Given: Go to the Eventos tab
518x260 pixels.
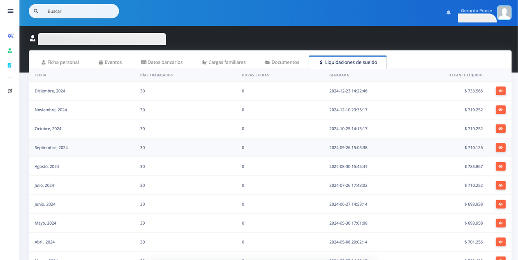Looking at the screenshot, I should 110,62.
